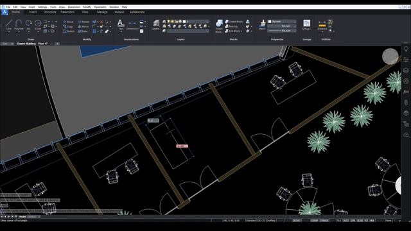Click the Mirror tool
The image size is (411, 231).
click(83, 26)
